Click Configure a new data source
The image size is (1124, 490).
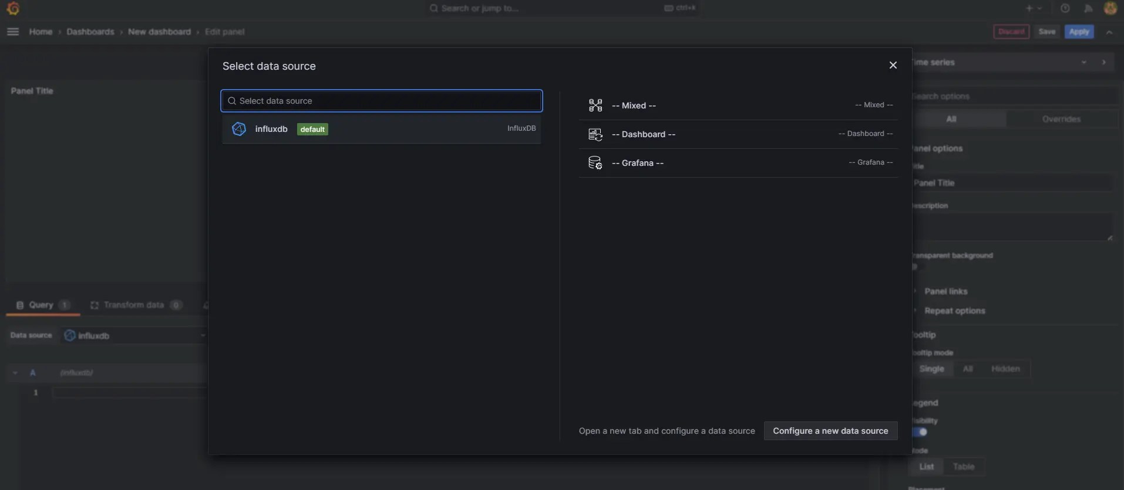click(x=830, y=431)
